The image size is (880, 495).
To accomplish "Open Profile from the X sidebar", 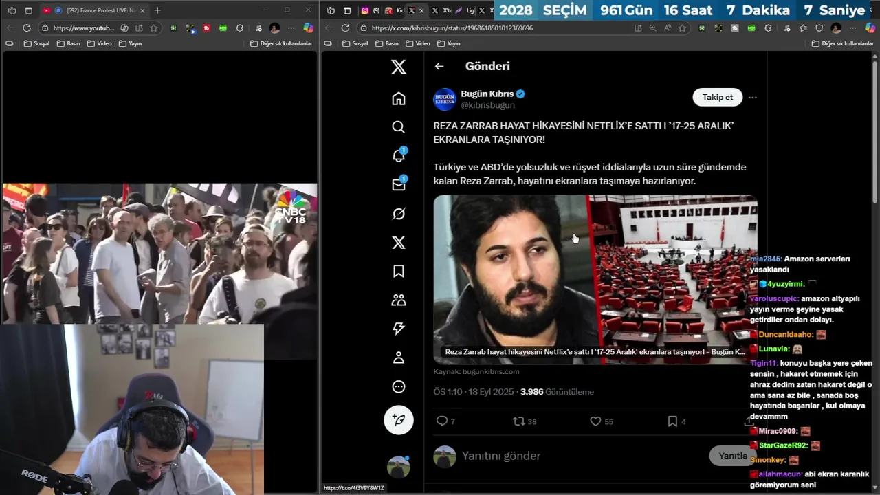I will [399, 357].
